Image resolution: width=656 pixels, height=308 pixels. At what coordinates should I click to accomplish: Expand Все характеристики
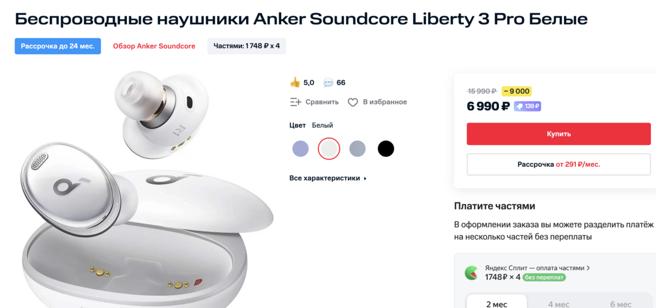tap(328, 178)
